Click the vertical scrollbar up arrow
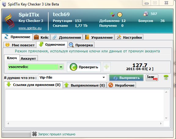 [166, 92]
